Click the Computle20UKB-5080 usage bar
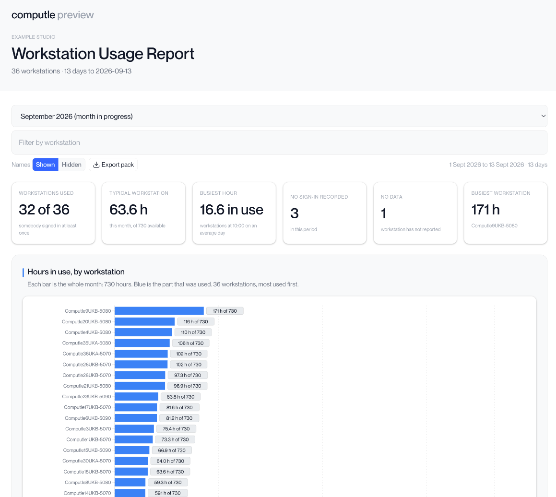Image resolution: width=556 pixels, height=497 pixels. [145, 321]
